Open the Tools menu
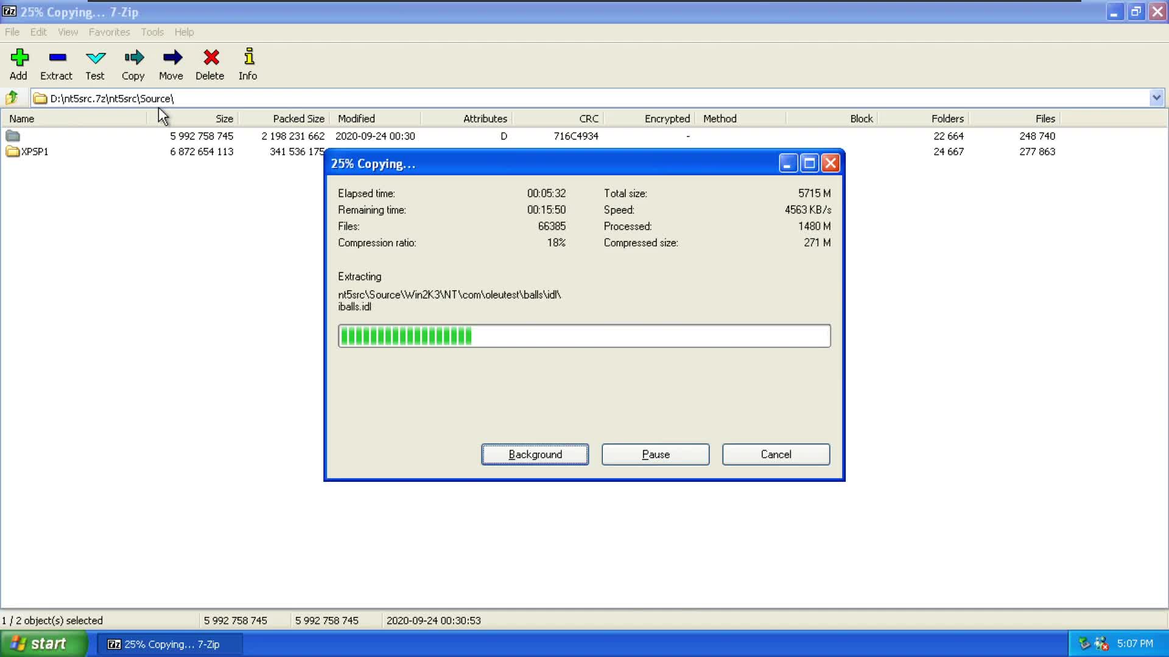 [152, 32]
